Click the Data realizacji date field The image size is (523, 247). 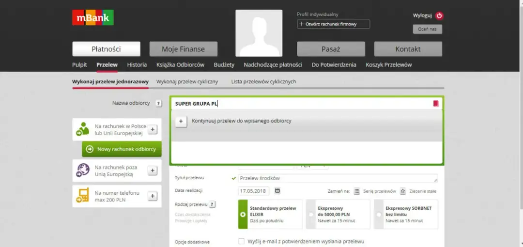tap(254, 191)
